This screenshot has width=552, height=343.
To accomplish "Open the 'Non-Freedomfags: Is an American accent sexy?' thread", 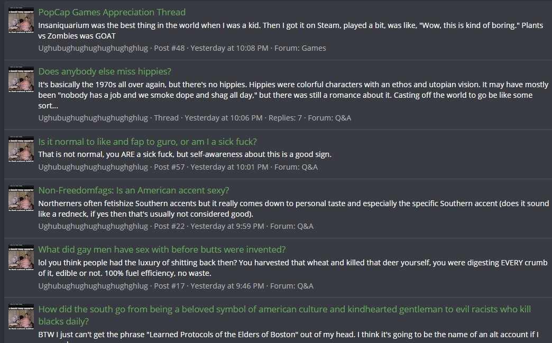I will coord(133,190).
